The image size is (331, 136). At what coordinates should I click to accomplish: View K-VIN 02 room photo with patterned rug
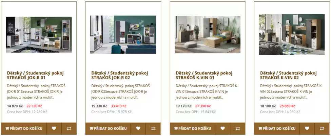[x=292, y=34]
